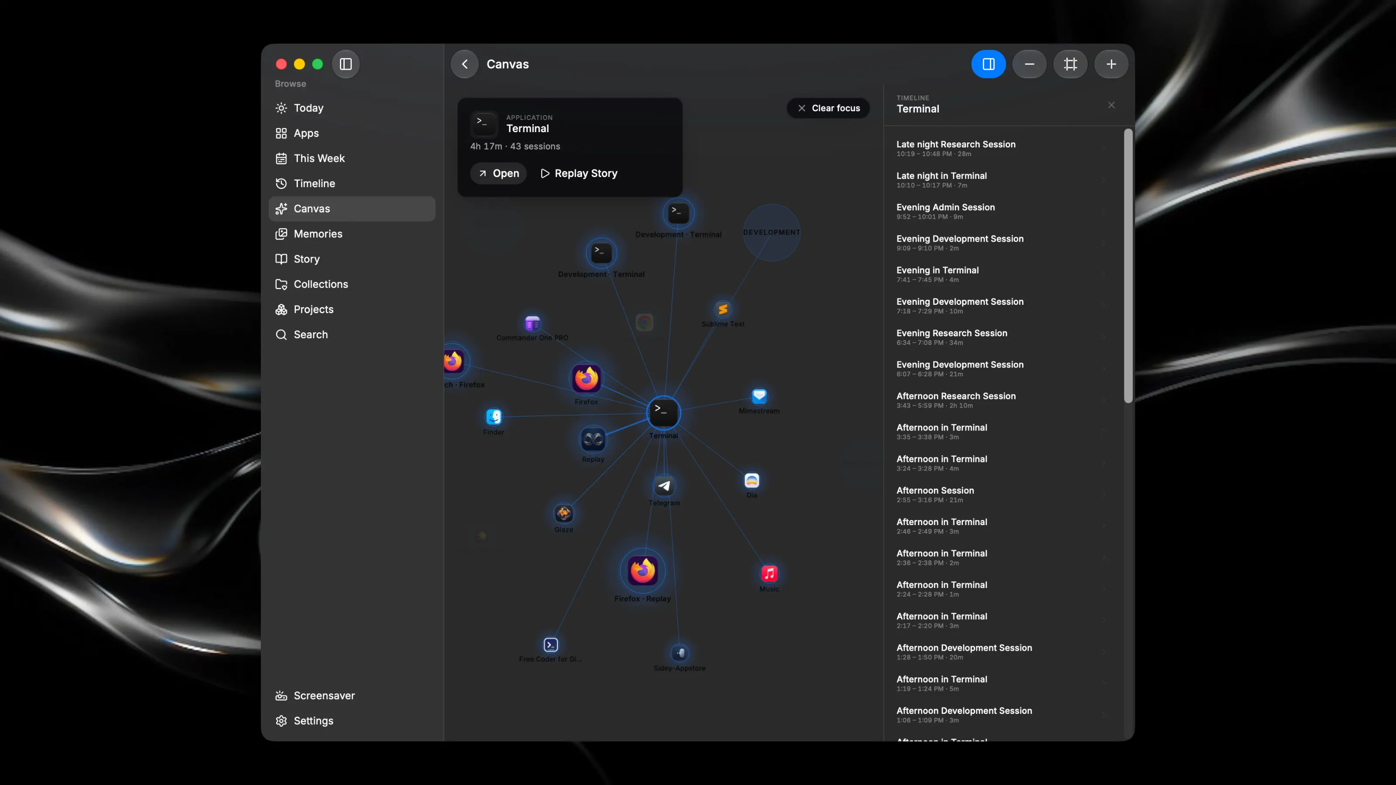The width and height of the screenshot is (1396, 785).
Task: Fit canvas to frame button
Action: pyautogui.click(x=1070, y=64)
